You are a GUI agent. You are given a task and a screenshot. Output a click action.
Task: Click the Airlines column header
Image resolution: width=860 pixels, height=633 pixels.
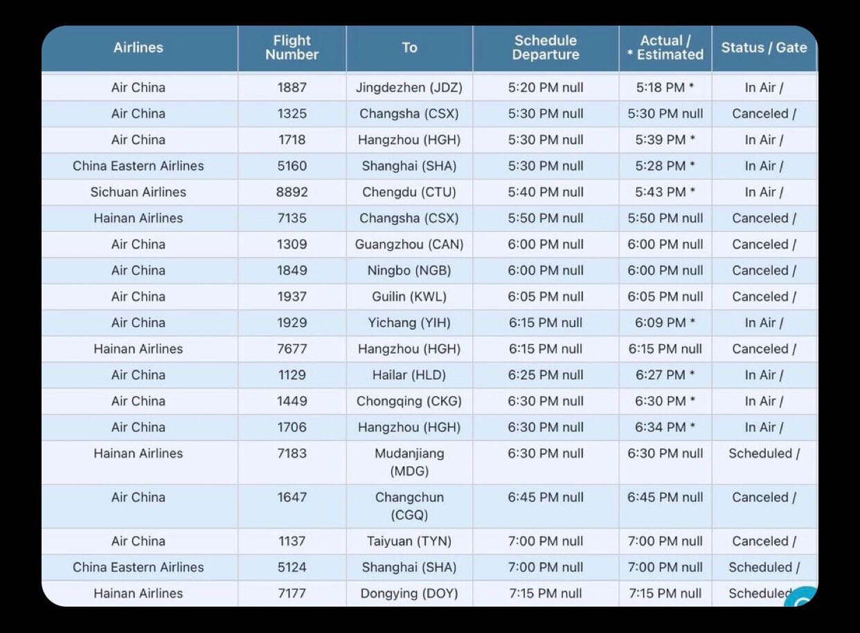pyautogui.click(x=138, y=48)
